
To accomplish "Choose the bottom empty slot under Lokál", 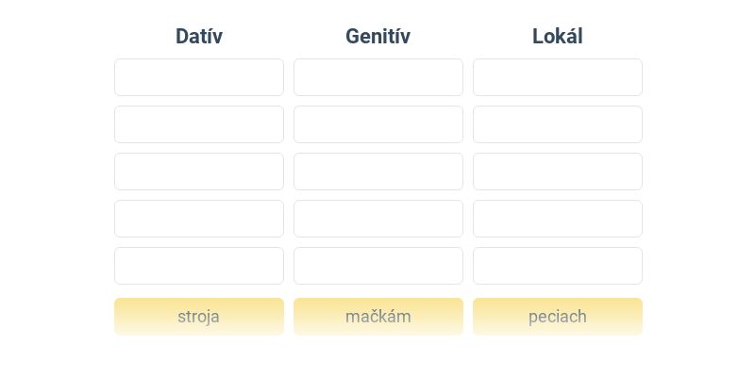I will 558,266.
